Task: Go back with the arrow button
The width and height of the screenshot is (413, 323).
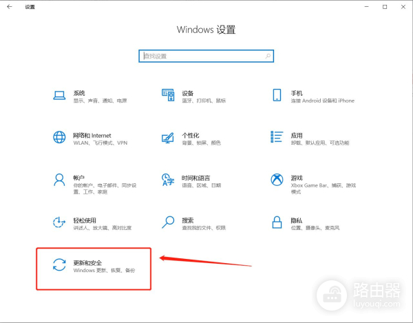Action: tap(10, 7)
